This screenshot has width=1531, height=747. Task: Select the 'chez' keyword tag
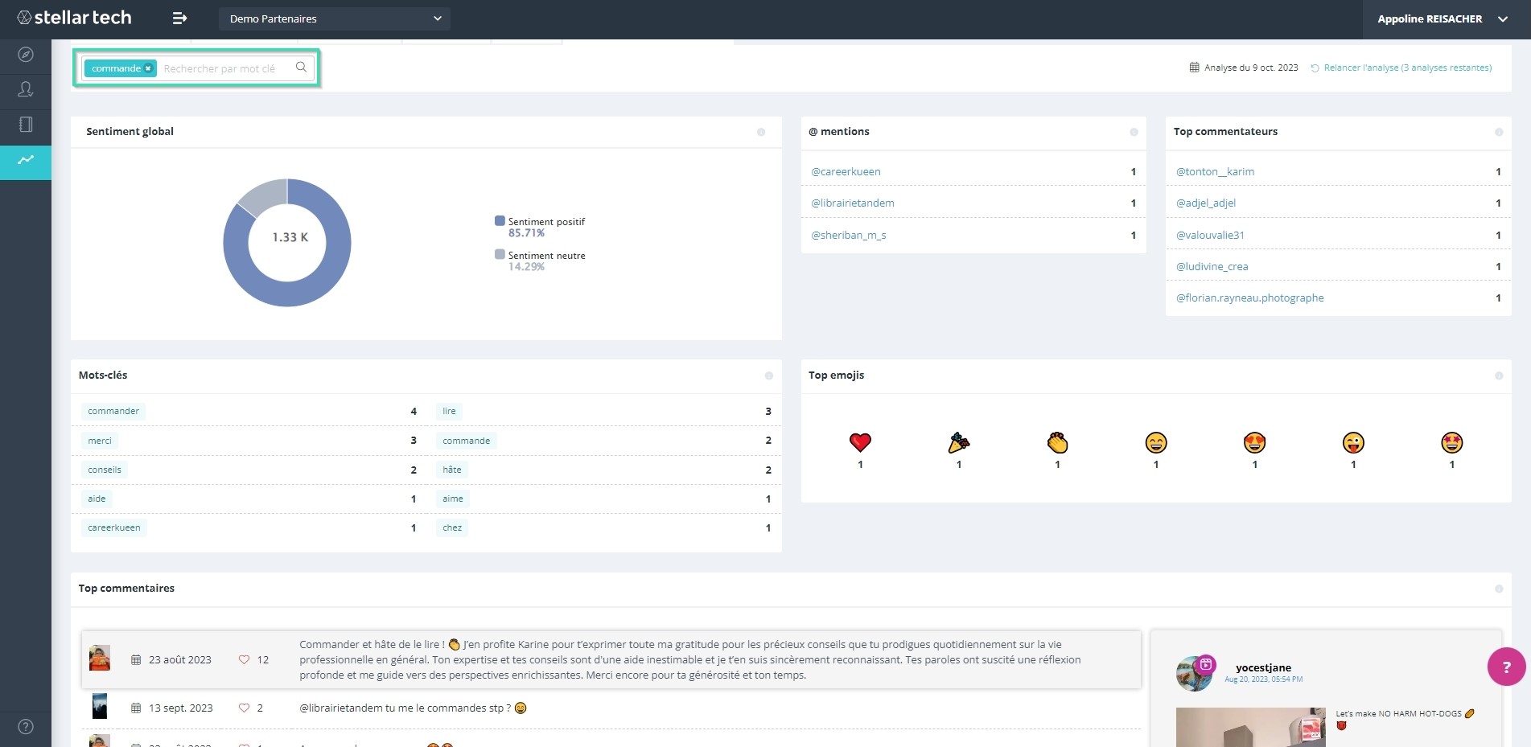tap(452, 527)
